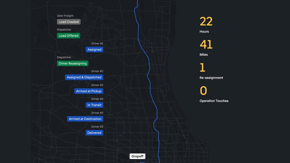Click the Arrived at Pickup badge
The height and width of the screenshot is (163, 290).
click(x=88, y=91)
